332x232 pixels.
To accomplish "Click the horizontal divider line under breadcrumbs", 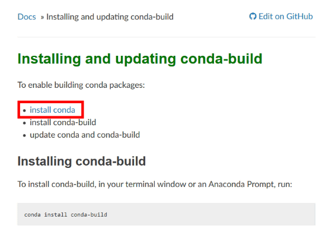I will pyautogui.click(x=167, y=37).
